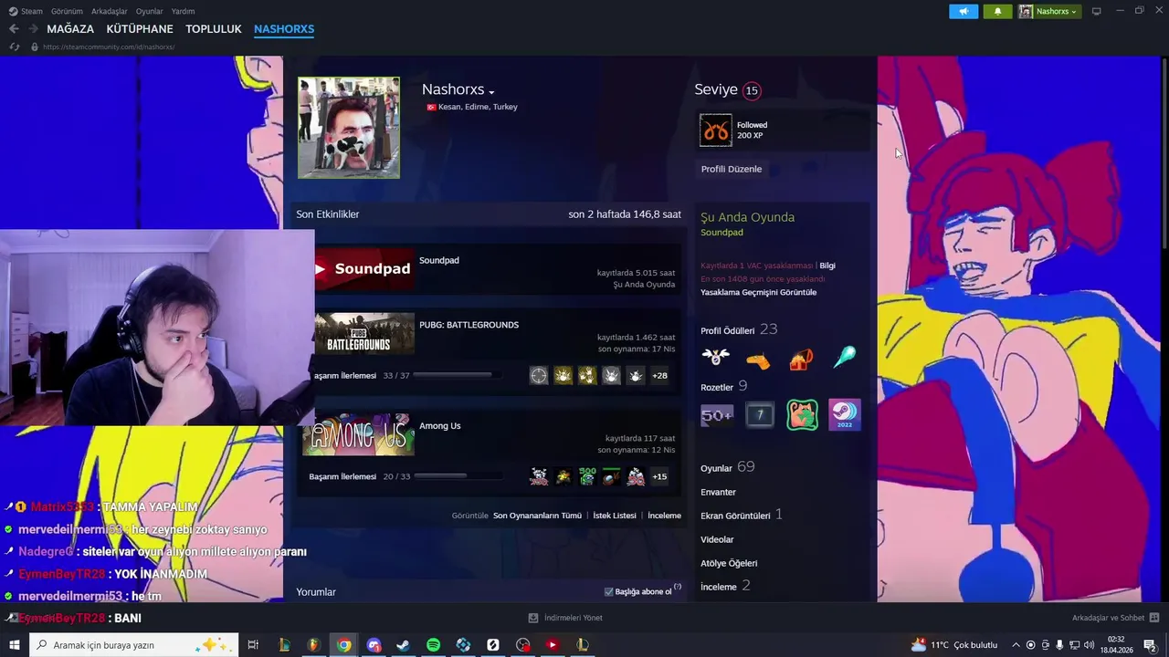Open the Steam announcements megaphone button

[x=964, y=11]
